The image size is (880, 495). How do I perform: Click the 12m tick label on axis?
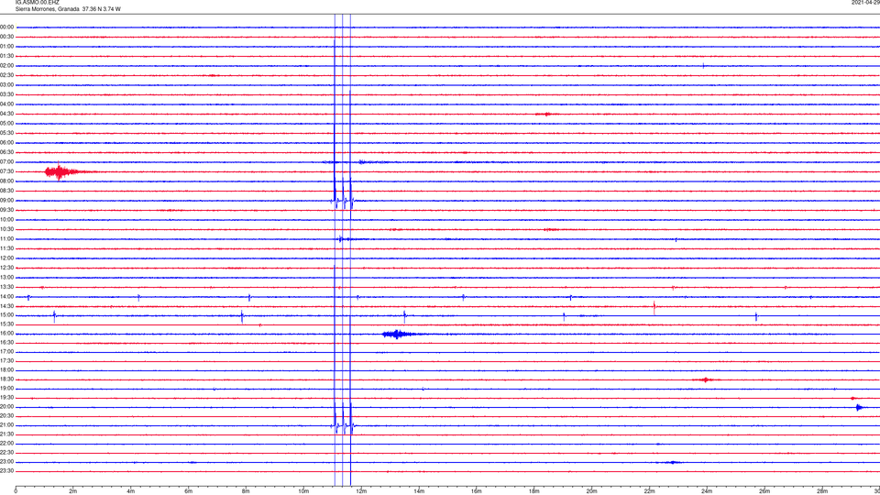tap(361, 491)
